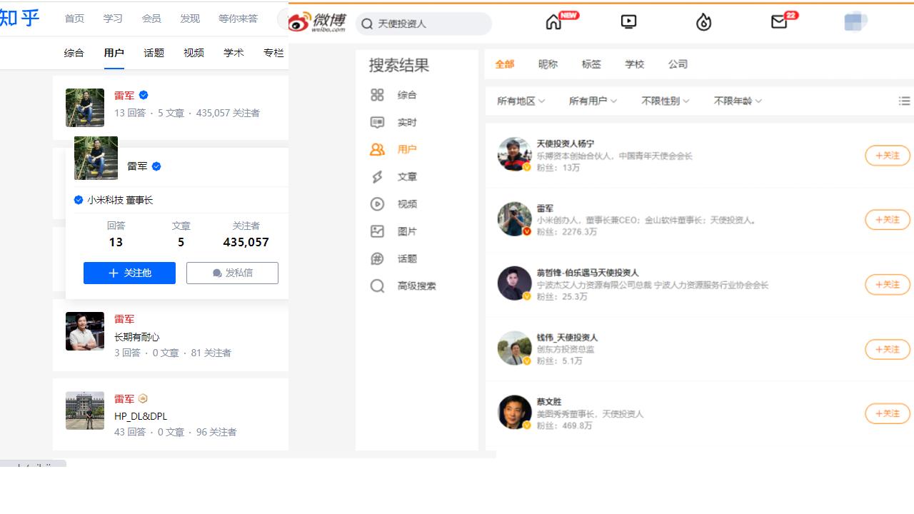Open the trending flame icon on Weibo
Viewport: 914px width, 514px height.
pos(703,22)
